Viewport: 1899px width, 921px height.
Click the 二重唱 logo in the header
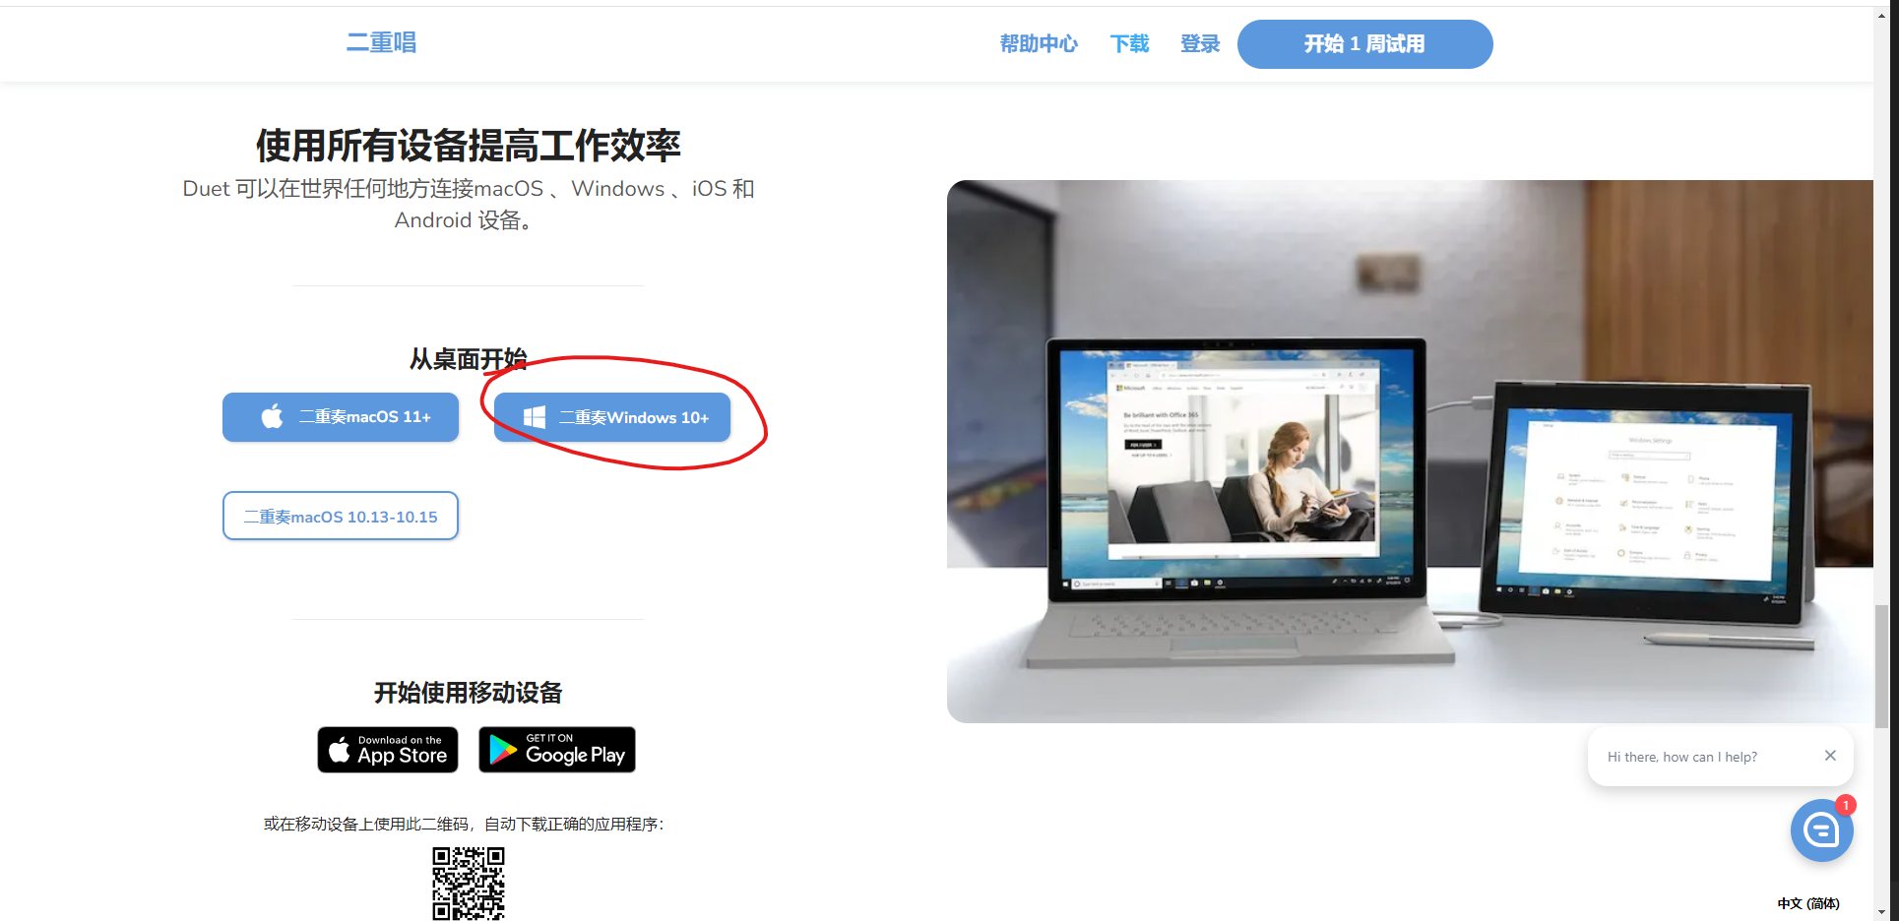click(381, 42)
